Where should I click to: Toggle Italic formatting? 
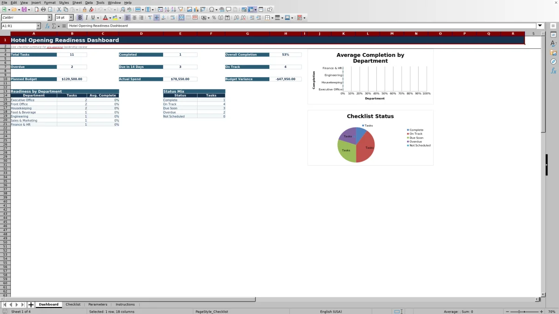click(x=86, y=18)
